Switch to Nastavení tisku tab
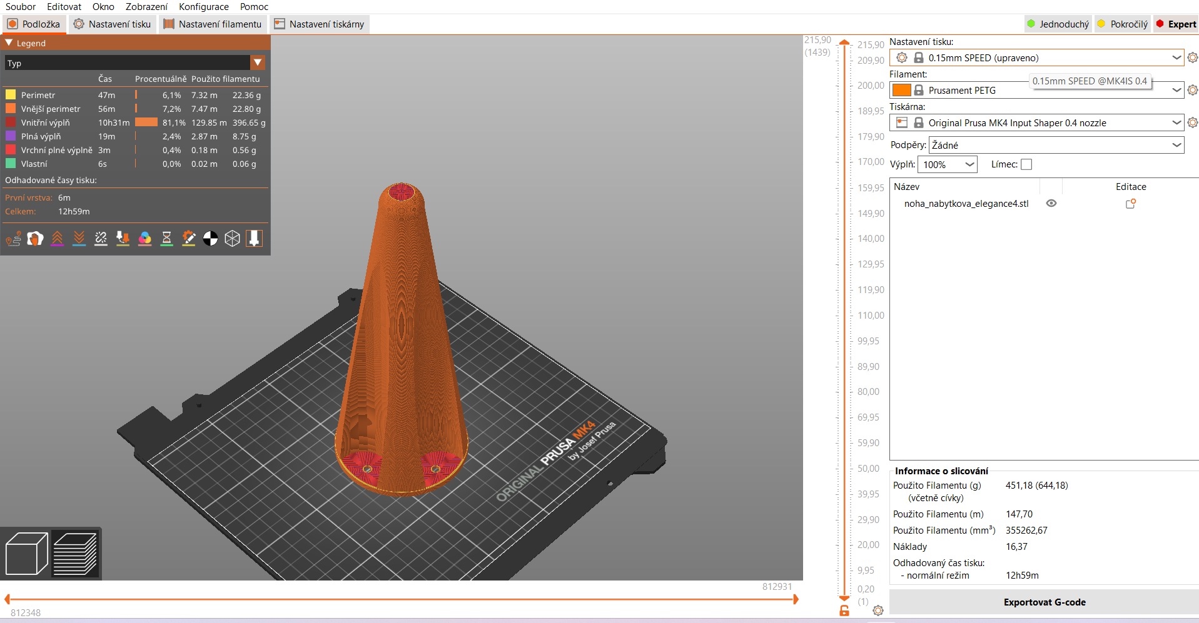The image size is (1199, 623). 113,24
